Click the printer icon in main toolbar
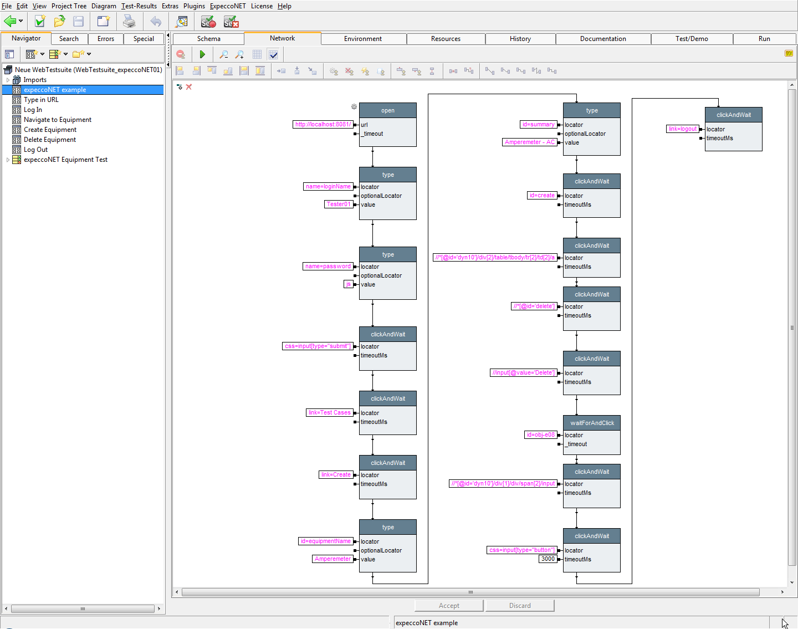798x629 pixels. point(129,22)
